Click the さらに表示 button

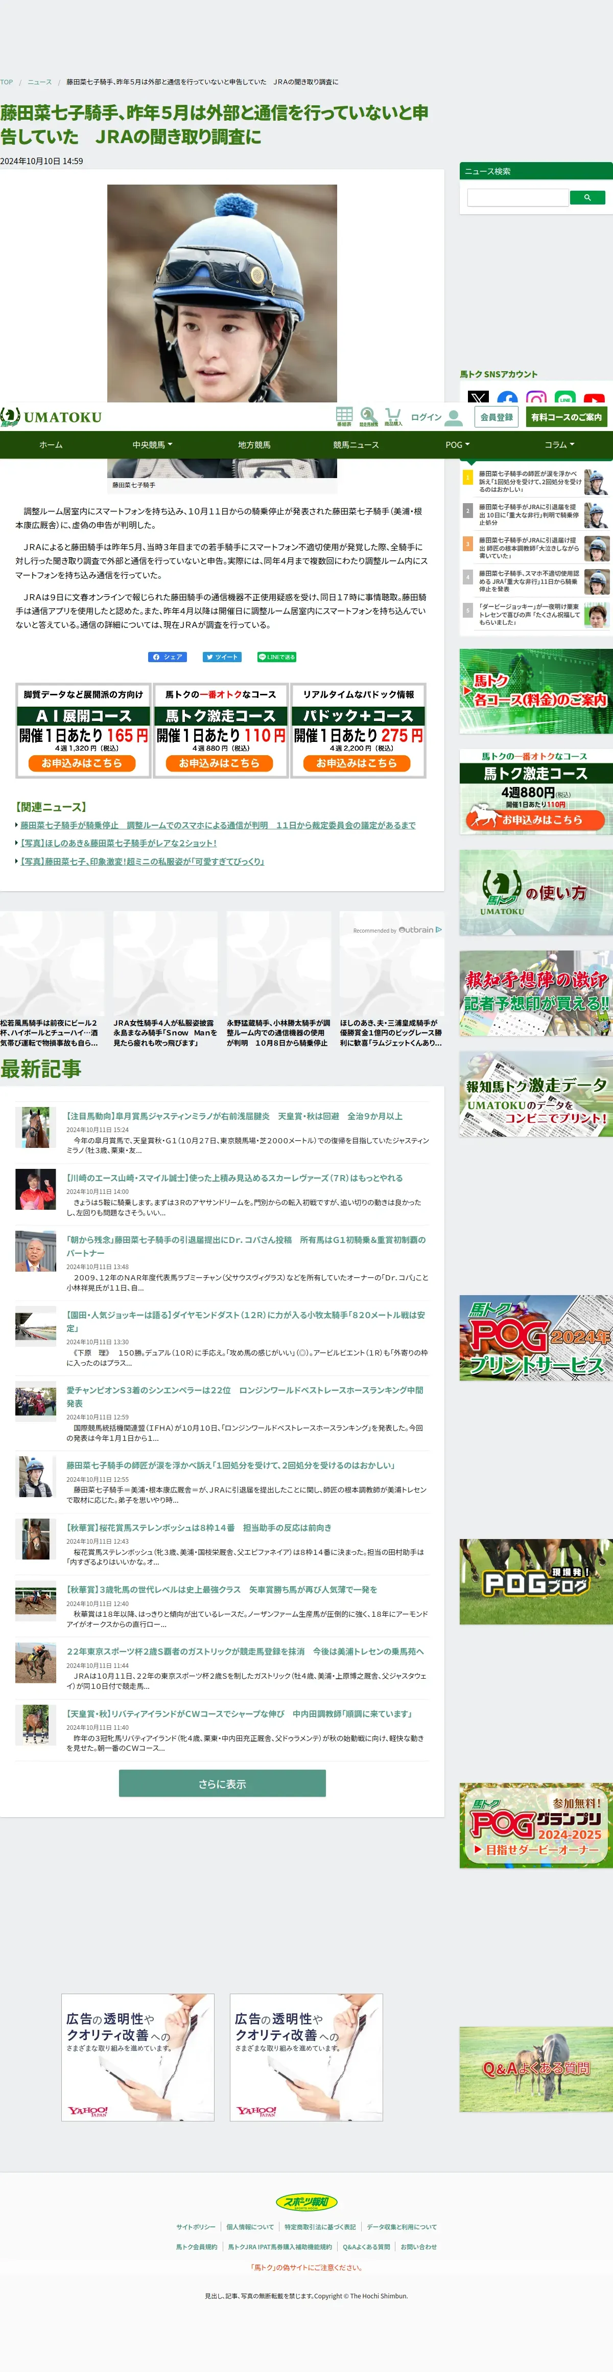pyautogui.click(x=222, y=1783)
